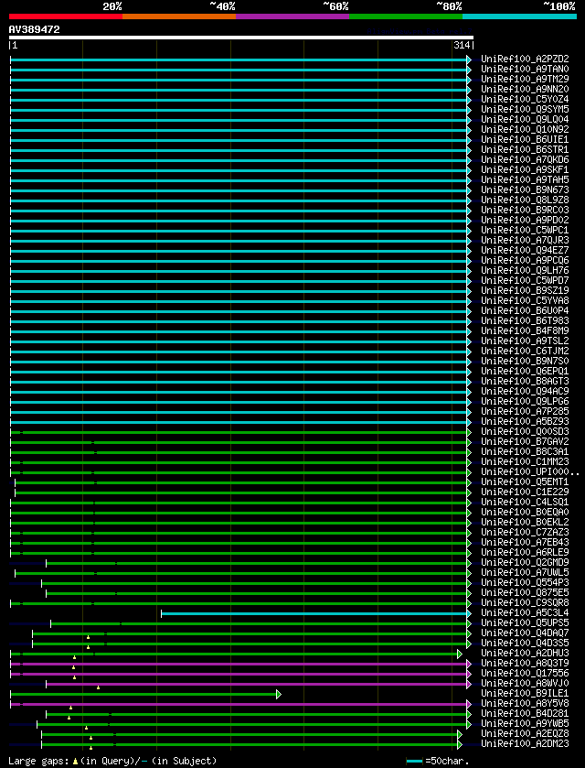
Task: Click the UniRef100_Q17556 label
Action: (x=525, y=674)
